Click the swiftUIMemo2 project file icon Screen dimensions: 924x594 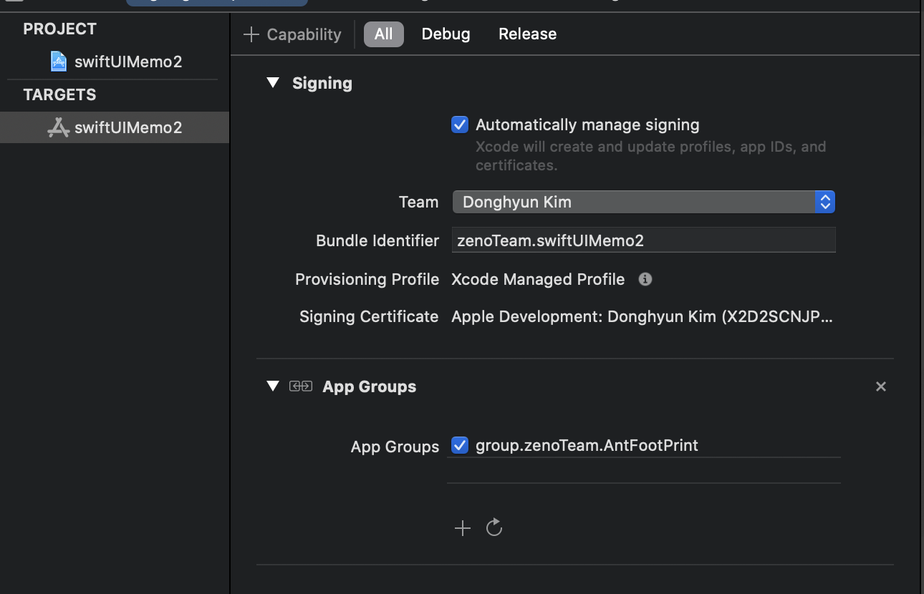tap(59, 62)
